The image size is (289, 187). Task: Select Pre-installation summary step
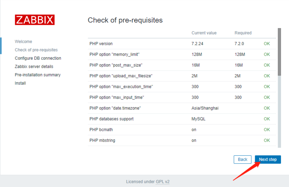(38, 75)
